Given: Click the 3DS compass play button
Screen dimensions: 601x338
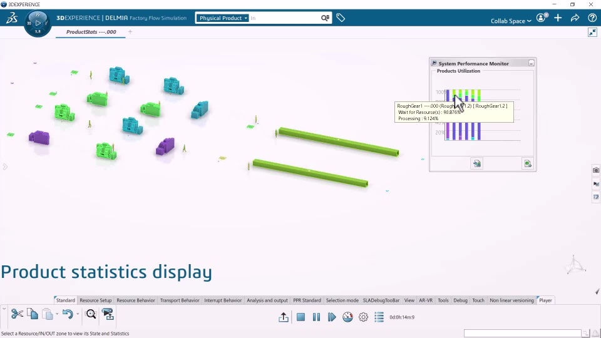Looking at the screenshot, I should 38,23.
